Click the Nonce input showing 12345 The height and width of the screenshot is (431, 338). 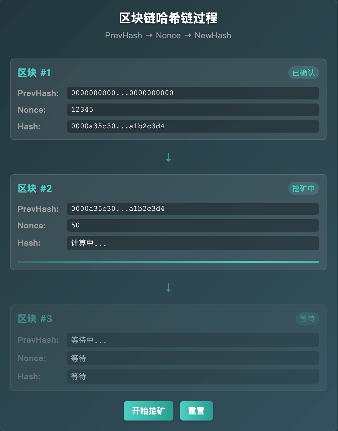193,110
